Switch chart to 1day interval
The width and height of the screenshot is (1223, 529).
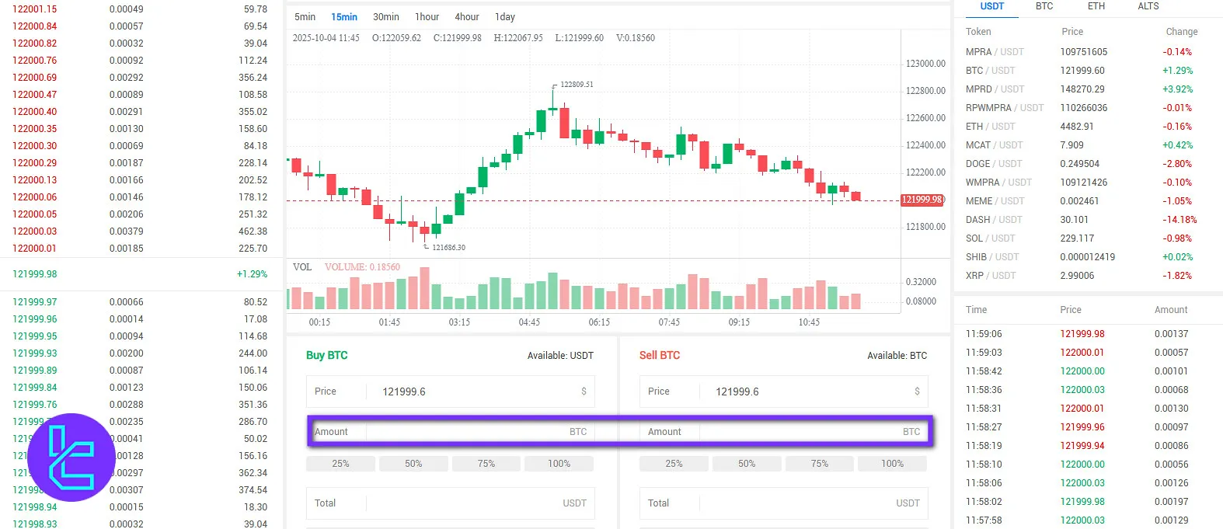tap(505, 17)
